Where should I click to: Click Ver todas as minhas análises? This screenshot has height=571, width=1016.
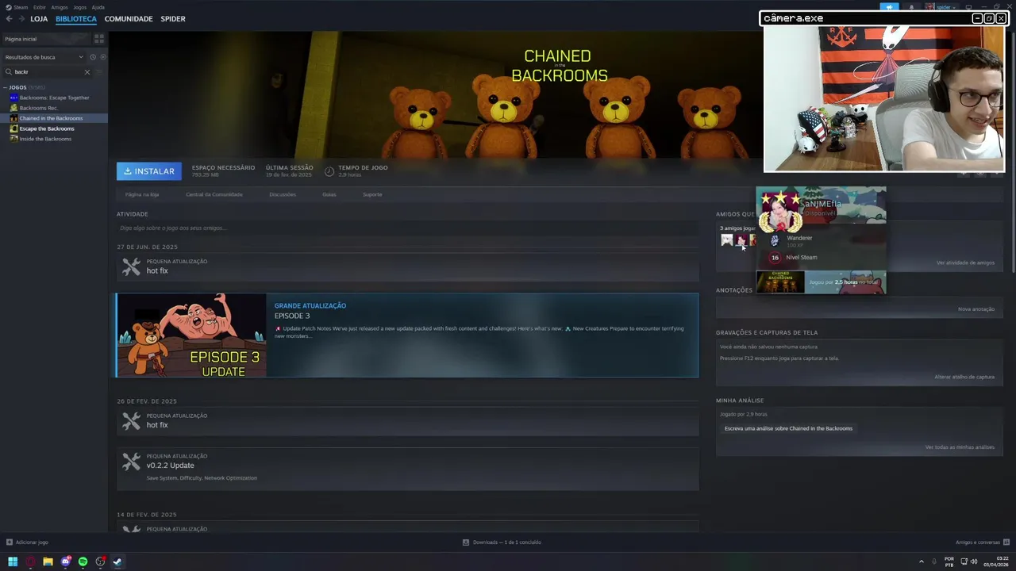(960, 447)
